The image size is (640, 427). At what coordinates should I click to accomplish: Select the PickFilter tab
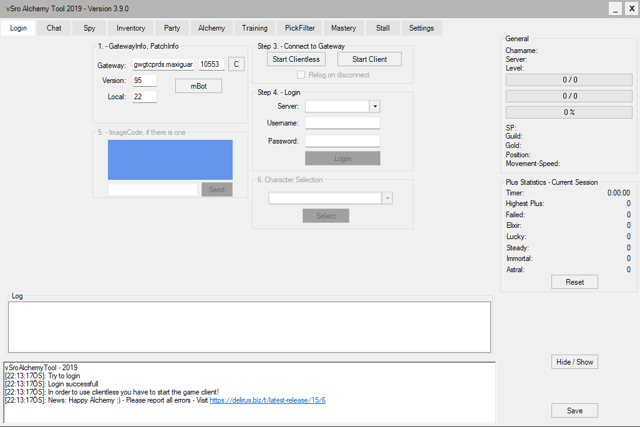click(299, 28)
